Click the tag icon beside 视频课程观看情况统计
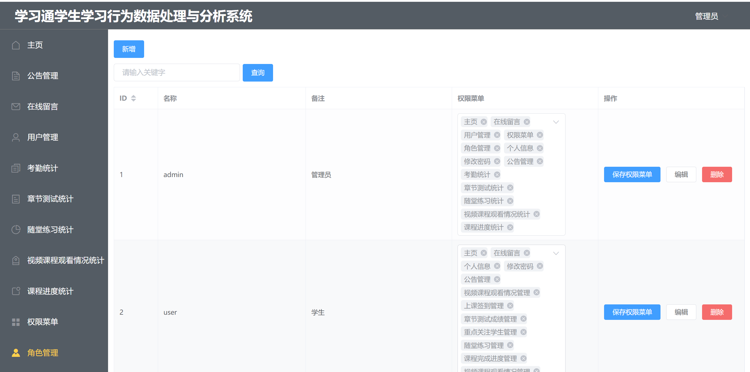 click(16, 260)
